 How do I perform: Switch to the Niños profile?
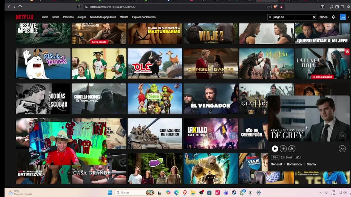coord(323,17)
